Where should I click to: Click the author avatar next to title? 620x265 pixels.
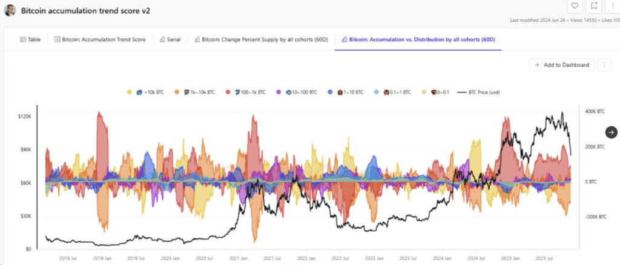pos(10,10)
